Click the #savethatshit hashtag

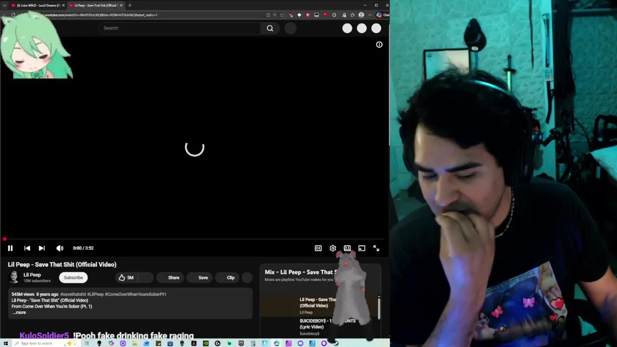point(73,294)
